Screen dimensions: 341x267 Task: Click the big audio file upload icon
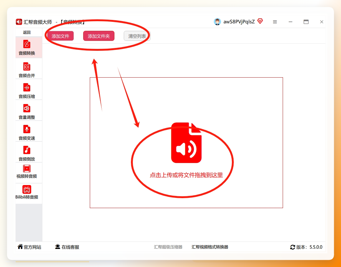coord(186,143)
